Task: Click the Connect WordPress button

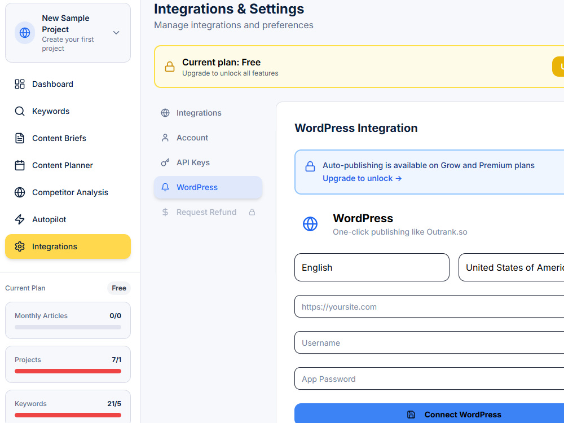Action: 429,413
